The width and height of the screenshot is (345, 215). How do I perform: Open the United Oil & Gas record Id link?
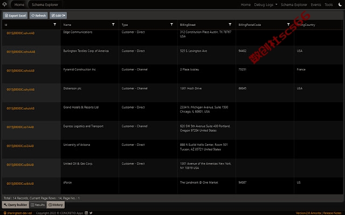pos(20,165)
